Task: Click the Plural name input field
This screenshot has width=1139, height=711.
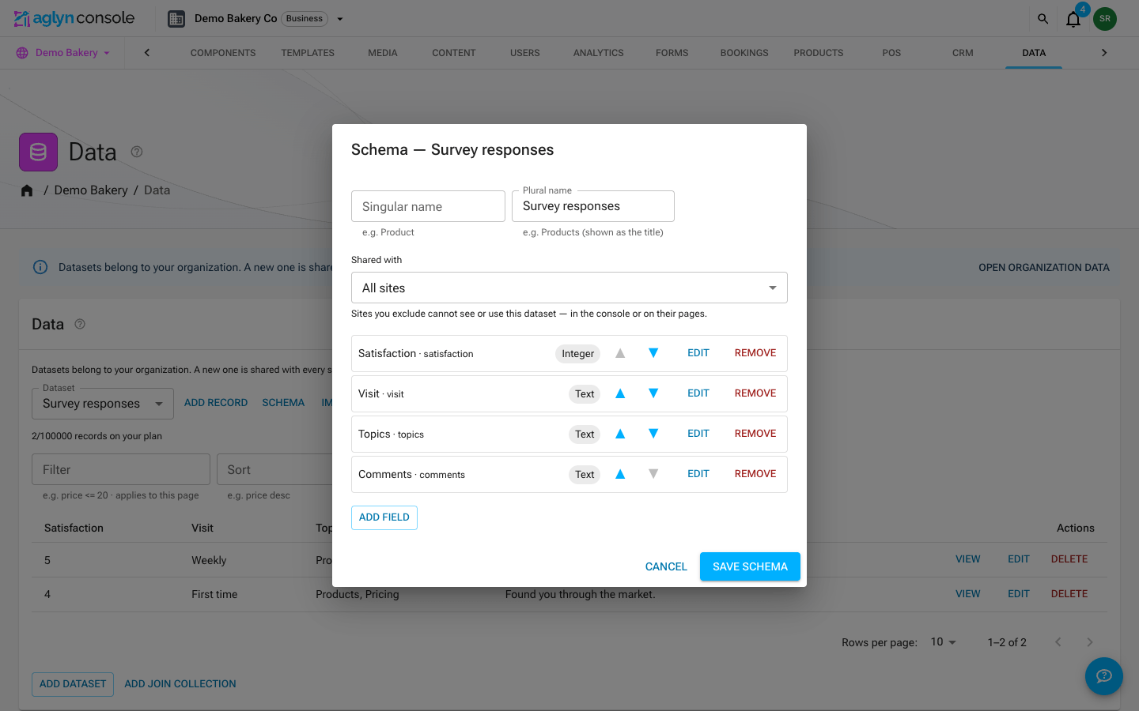Action: 593,206
